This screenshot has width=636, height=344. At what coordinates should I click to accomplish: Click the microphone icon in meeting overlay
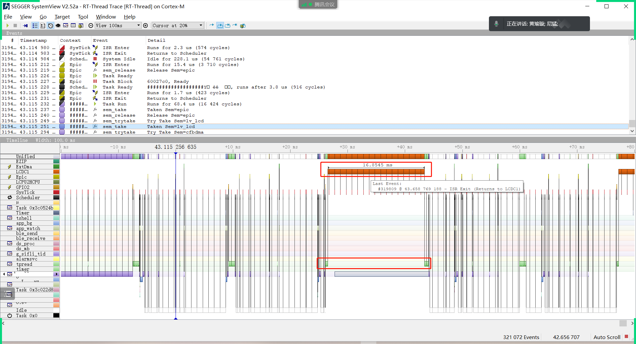[x=496, y=24]
